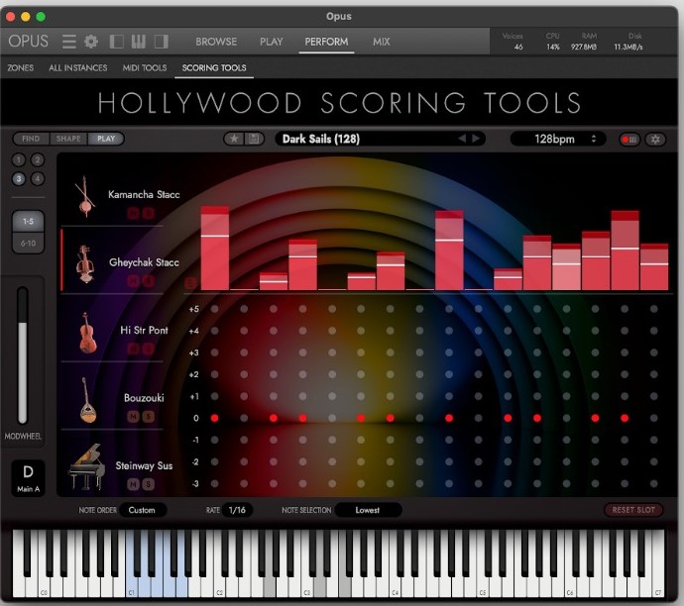Click the PLAY mode button under the title
684x606 pixels.
coord(106,139)
